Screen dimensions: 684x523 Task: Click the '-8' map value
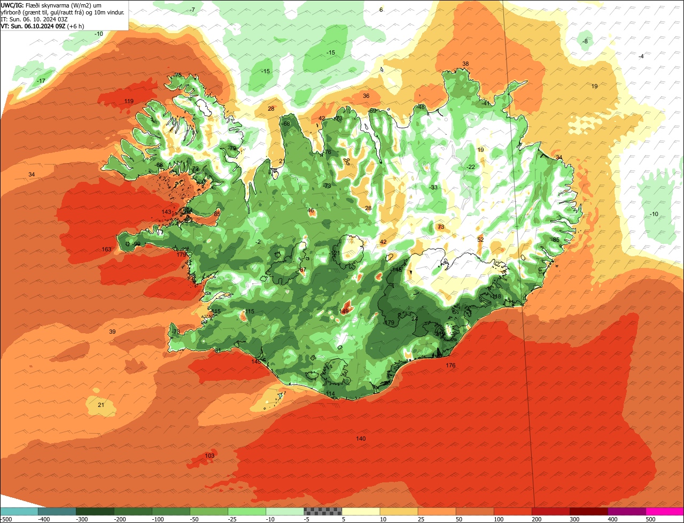[585, 42]
